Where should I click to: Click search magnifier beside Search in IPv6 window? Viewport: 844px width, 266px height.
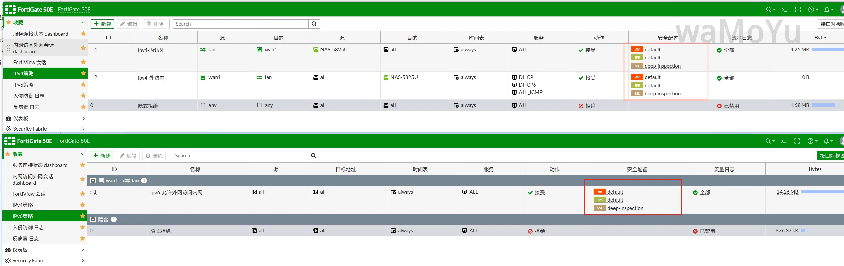coord(314,156)
